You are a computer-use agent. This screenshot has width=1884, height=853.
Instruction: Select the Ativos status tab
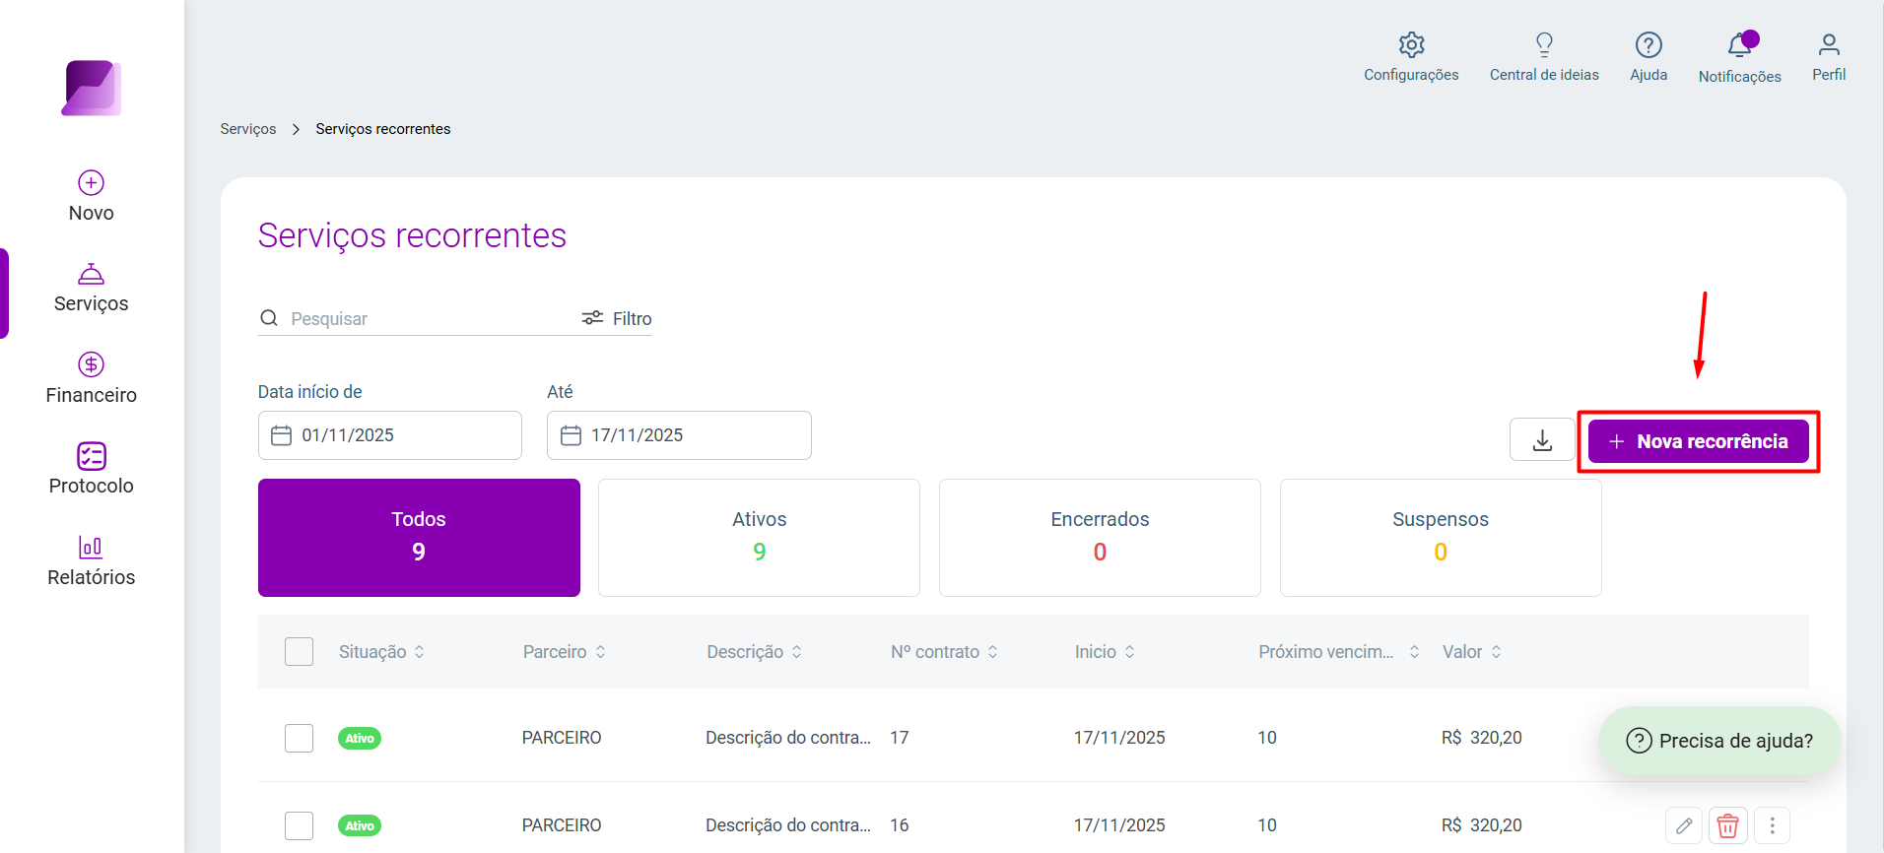759,538
